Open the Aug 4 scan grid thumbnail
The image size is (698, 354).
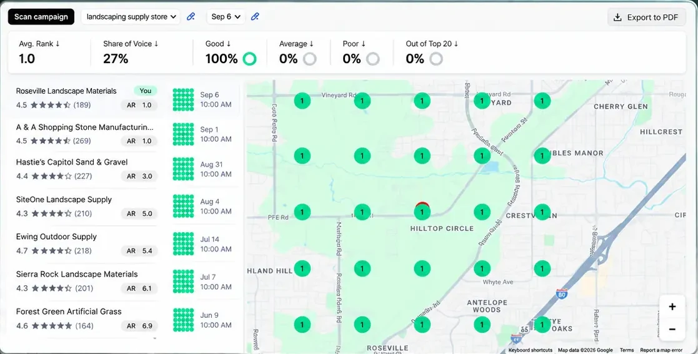[x=183, y=207]
